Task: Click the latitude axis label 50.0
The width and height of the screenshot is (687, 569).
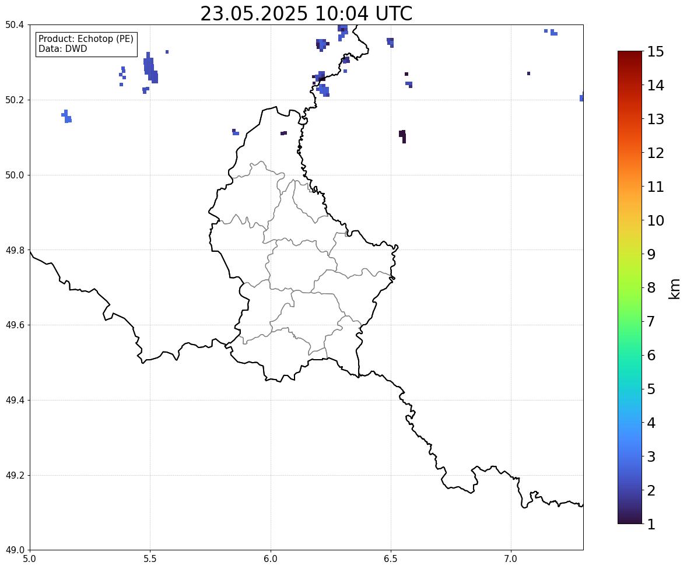Action: 15,175
